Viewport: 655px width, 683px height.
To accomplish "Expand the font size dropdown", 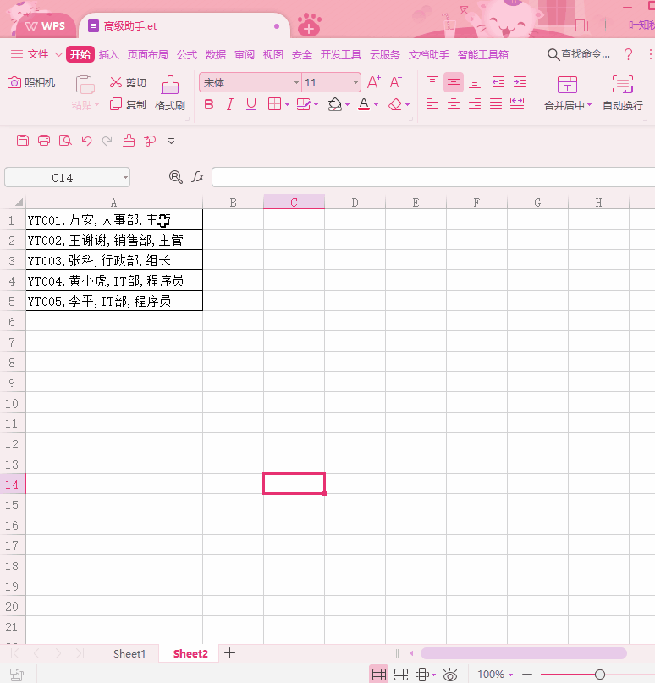I will click(355, 82).
